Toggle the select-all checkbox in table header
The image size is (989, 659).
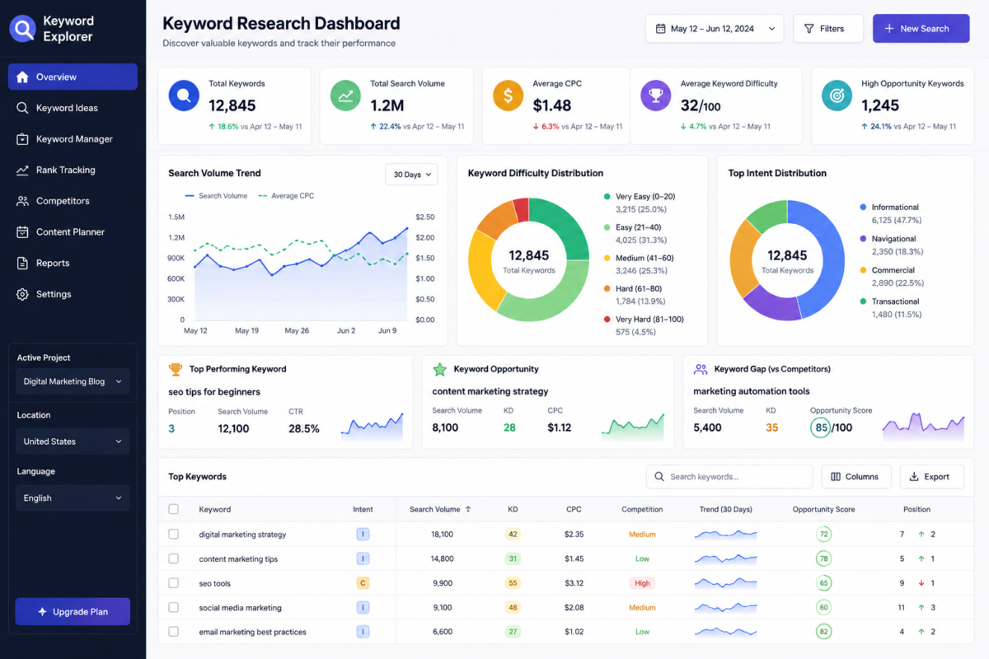(x=173, y=509)
